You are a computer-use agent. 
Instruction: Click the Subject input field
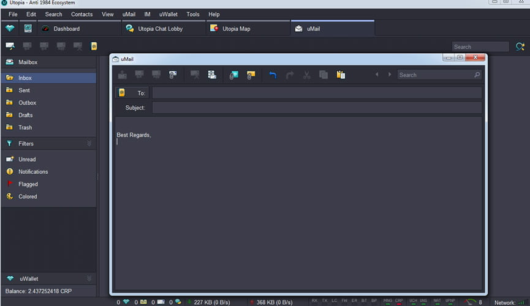click(x=316, y=108)
